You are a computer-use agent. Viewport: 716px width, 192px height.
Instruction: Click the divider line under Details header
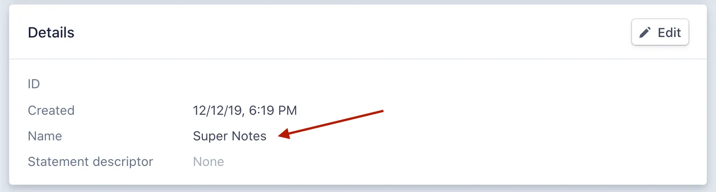[x=358, y=59]
